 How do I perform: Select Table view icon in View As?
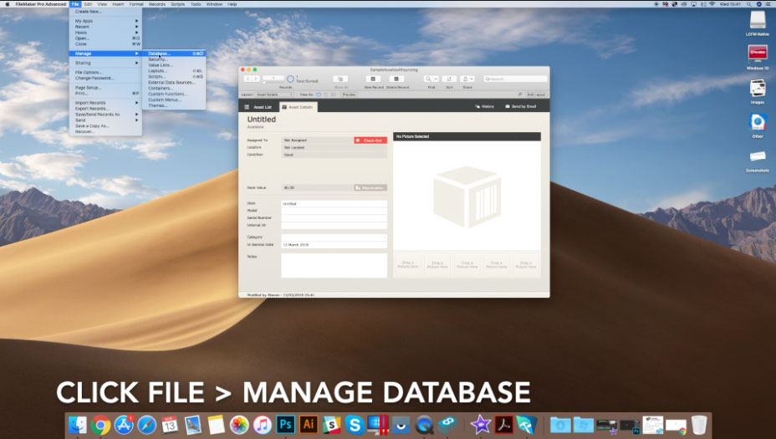point(333,94)
